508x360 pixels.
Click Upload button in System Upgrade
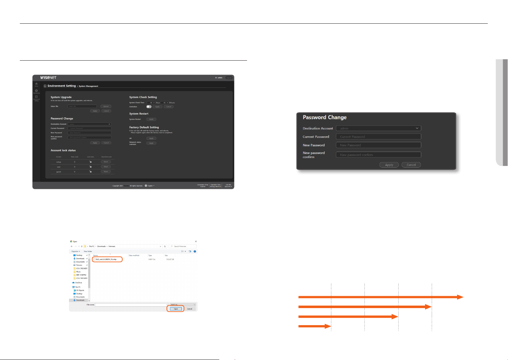click(x=106, y=106)
